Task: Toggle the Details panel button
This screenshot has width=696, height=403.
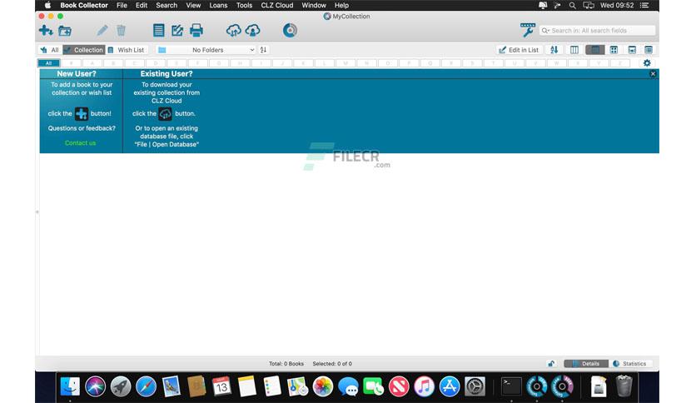Action: 586,364
